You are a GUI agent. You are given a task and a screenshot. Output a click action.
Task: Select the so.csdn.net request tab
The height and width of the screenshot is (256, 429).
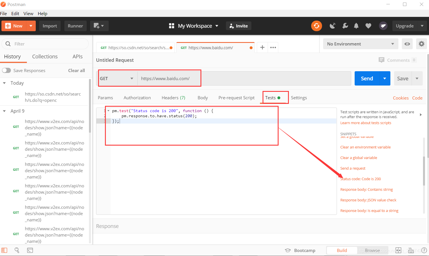pos(135,47)
